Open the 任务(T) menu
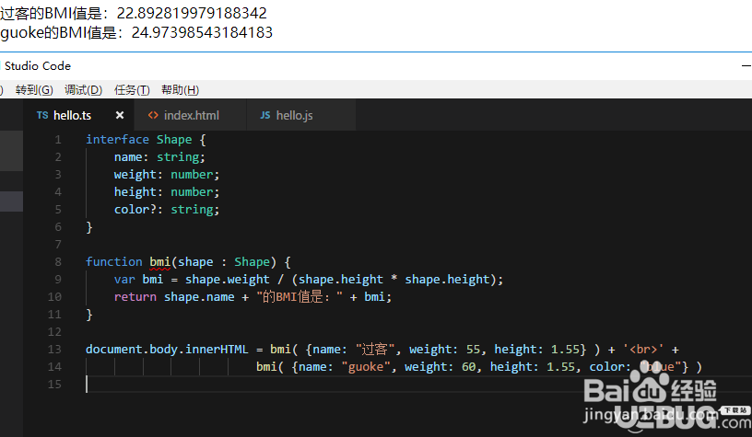The width and height of the screenshot is (752, 437). click(132, 90)
